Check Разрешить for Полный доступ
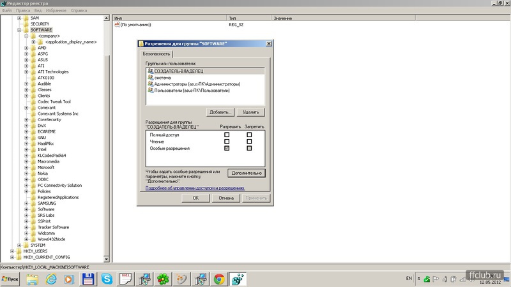The width and height of the screenshot is (511, 287). pos(227,135)
